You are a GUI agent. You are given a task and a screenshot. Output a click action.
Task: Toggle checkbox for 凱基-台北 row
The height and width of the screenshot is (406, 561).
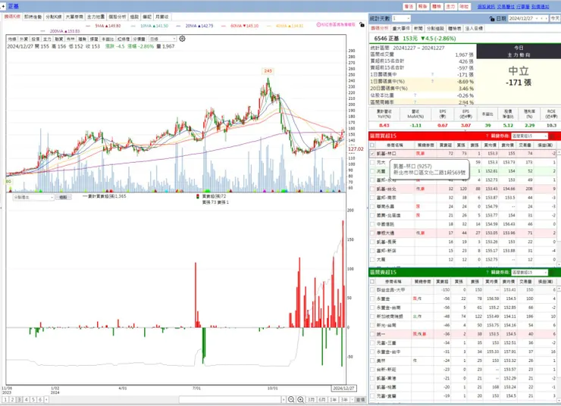pos(372,189)
